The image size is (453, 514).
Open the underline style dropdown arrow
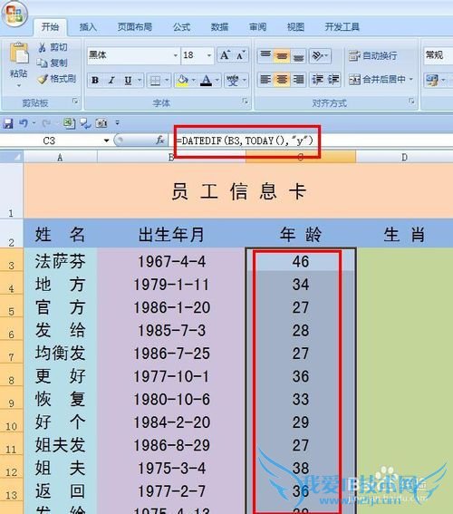[x=140, y=80]
